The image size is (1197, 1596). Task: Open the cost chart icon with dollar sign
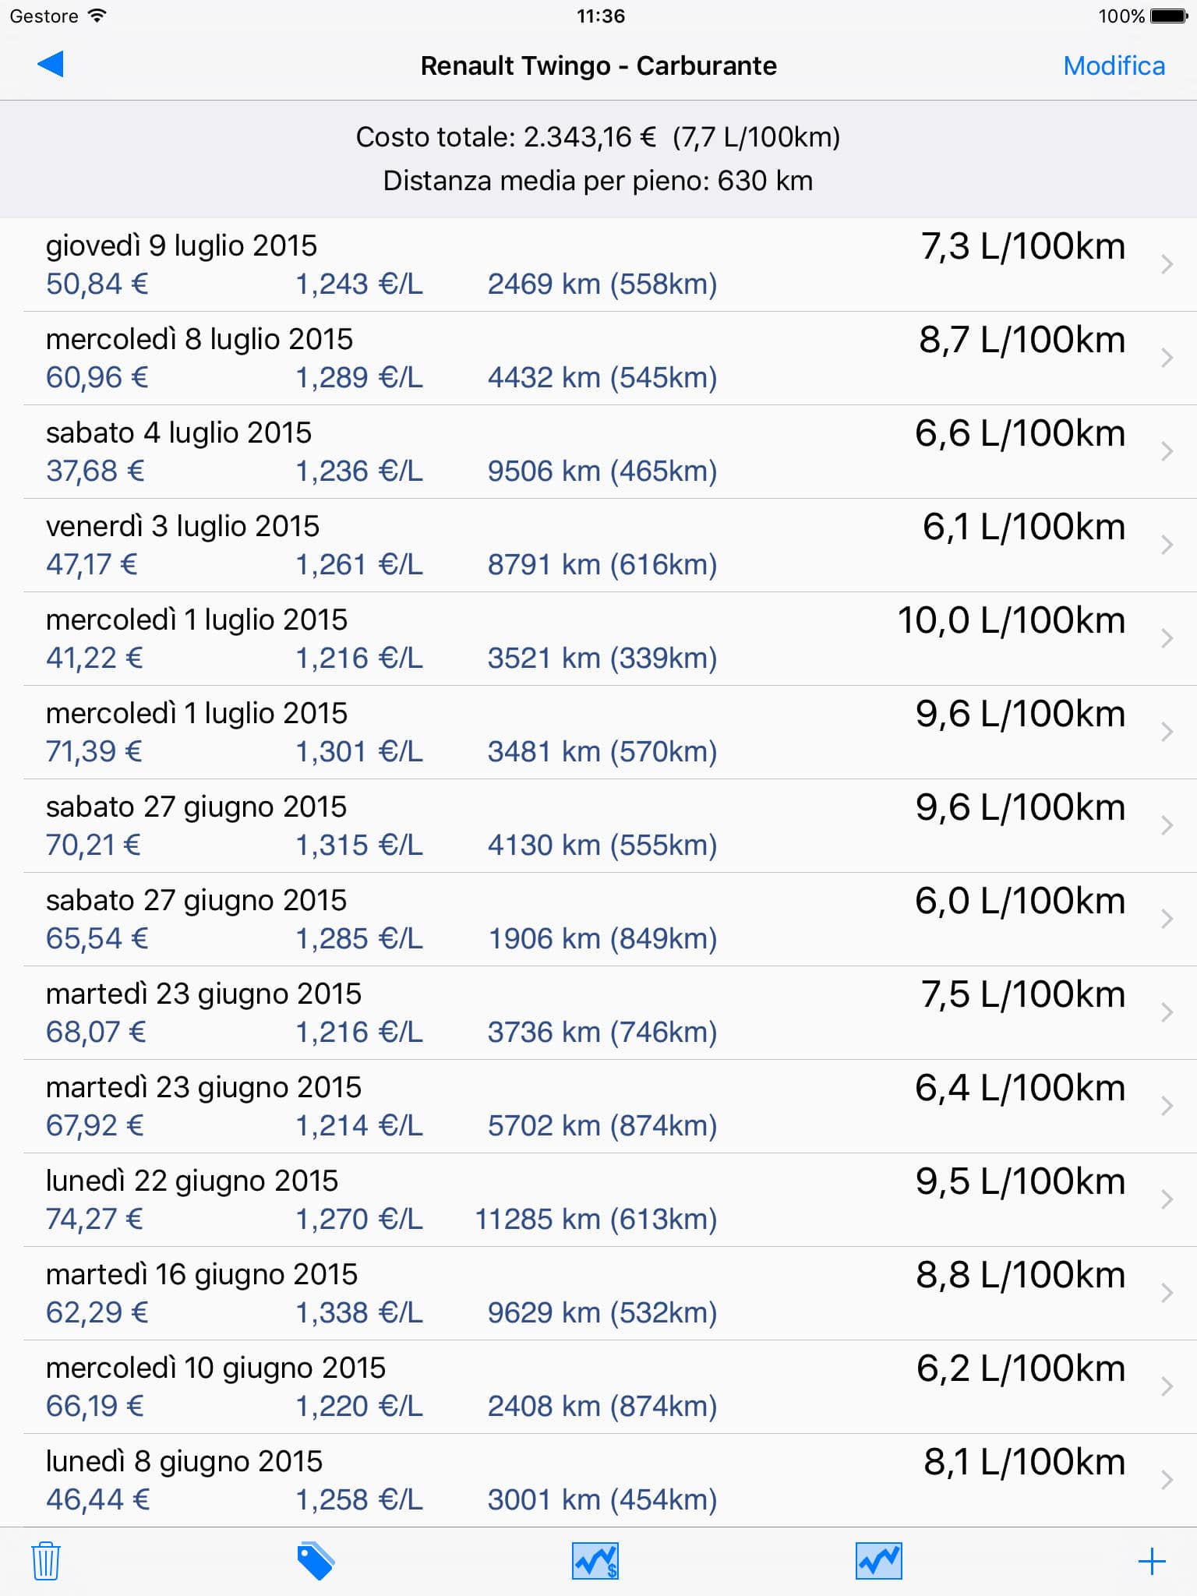point(595,1561)
